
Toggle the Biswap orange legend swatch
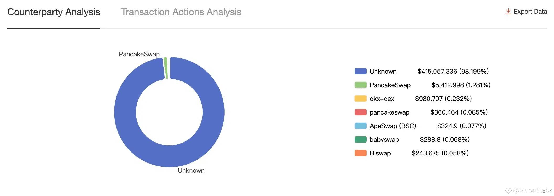(360, 153)
